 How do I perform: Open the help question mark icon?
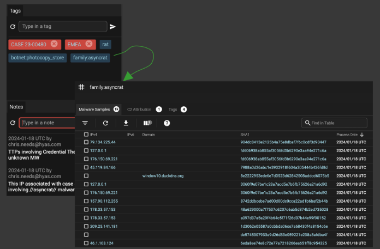[x=167, y=123]
